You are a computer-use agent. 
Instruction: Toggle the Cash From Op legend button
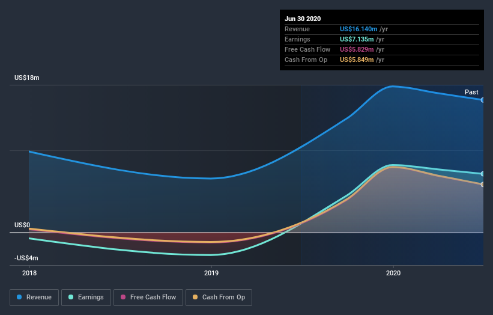(219, 298)
